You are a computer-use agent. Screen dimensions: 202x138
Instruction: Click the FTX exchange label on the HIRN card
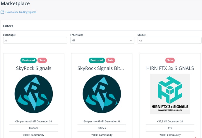pos(170,128)
